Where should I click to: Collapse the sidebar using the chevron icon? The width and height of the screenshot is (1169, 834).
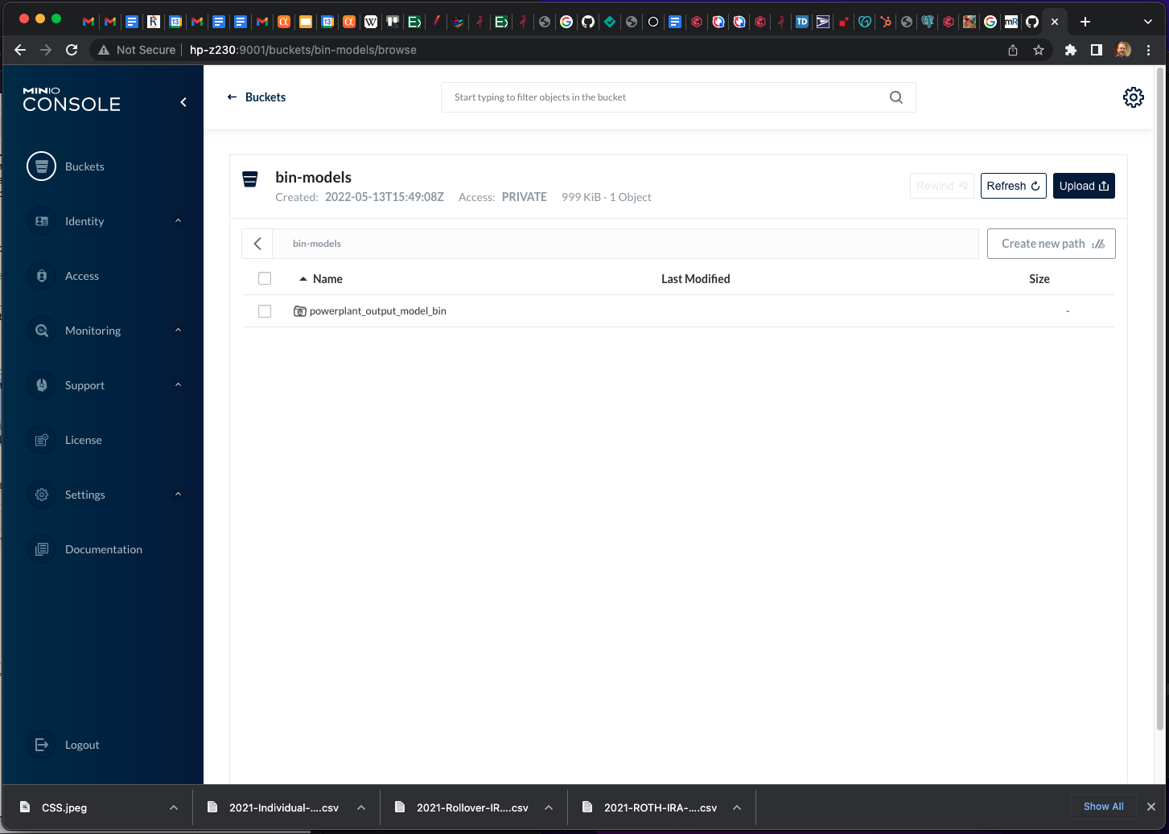pyautogui.click(x=183, y=102)
